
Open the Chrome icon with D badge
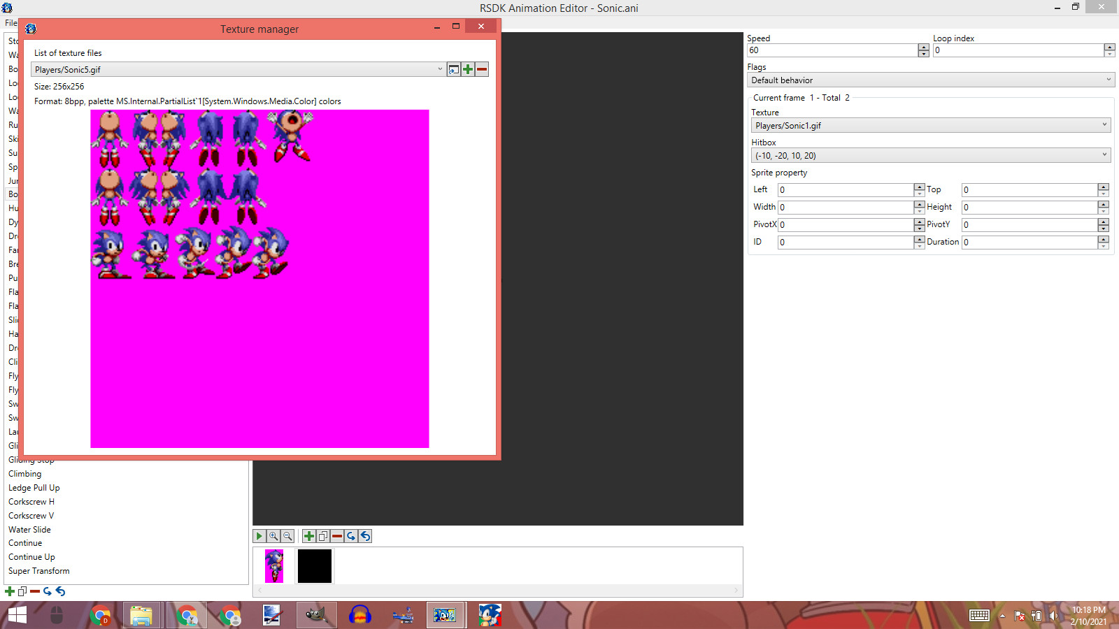pos(101,615)
